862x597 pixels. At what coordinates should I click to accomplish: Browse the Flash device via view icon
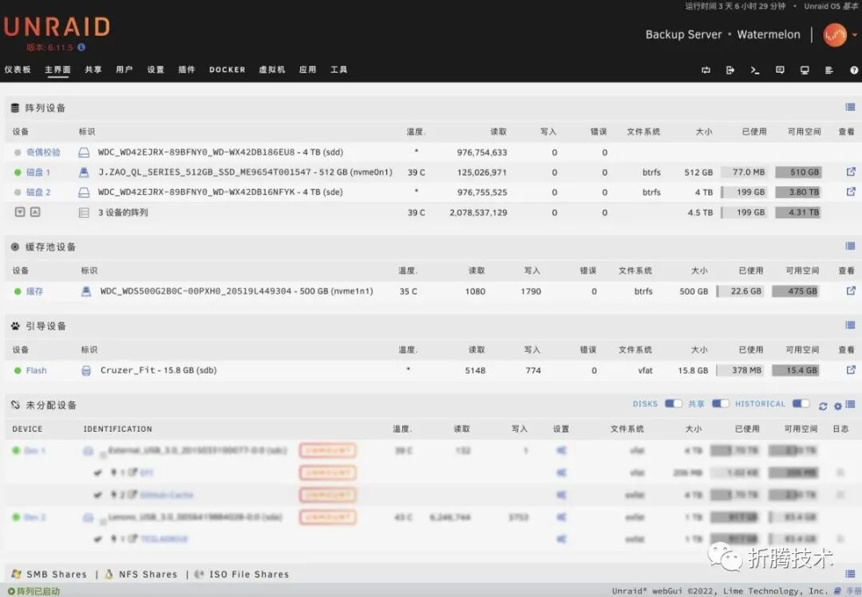851,370
